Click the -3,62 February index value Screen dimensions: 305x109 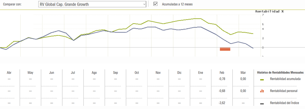[222, 103]
